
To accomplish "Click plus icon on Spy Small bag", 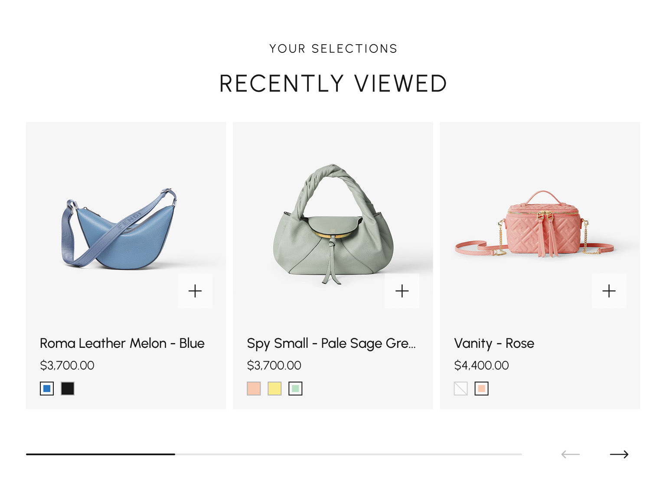I will [x=402, y=291].
